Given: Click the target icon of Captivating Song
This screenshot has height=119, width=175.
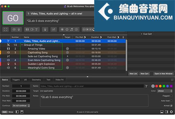Looking at the screenshot, I should [67, 52].
